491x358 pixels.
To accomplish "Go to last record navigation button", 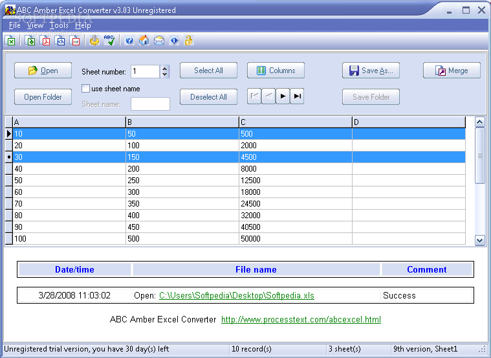I will (297, 96).
